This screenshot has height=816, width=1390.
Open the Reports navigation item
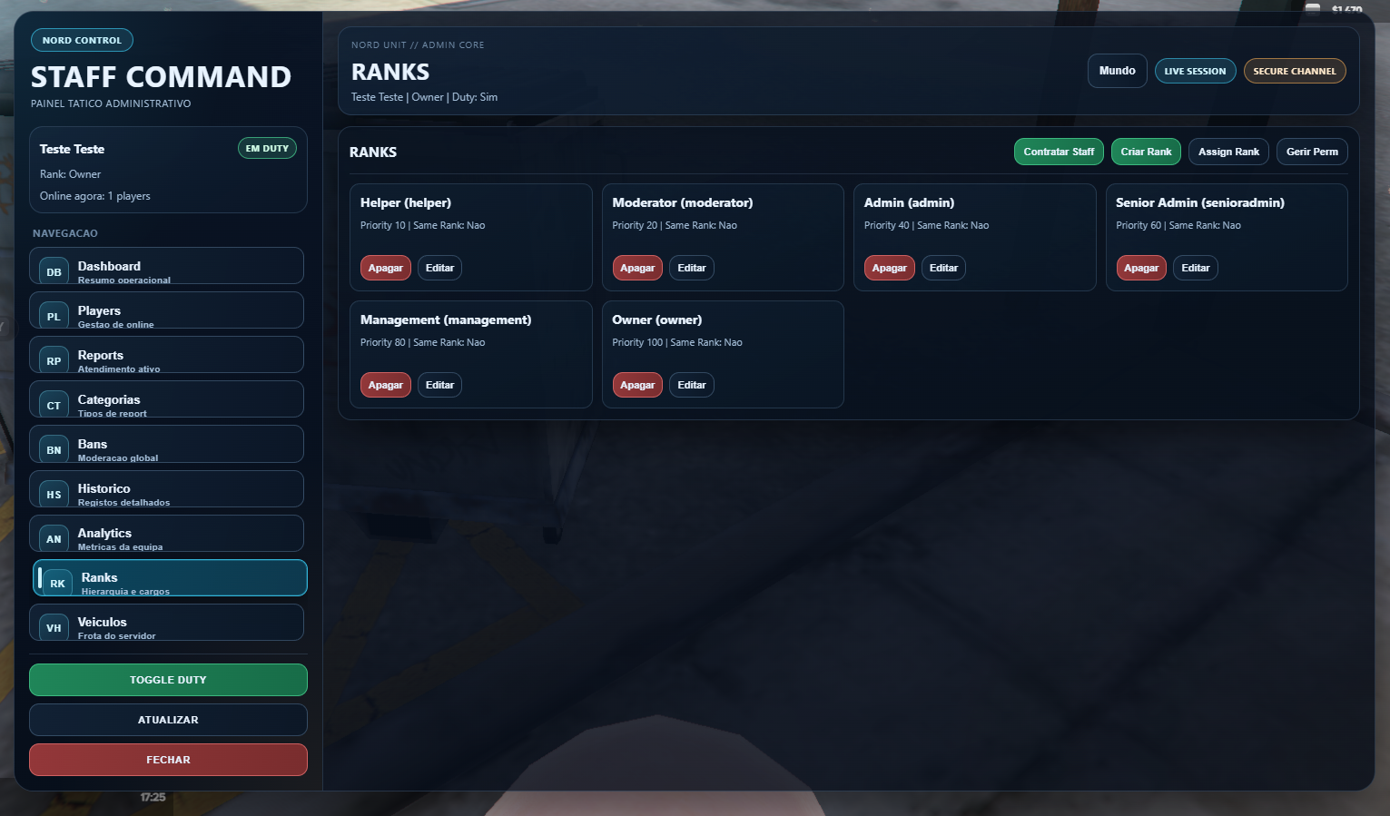[166, 355]
